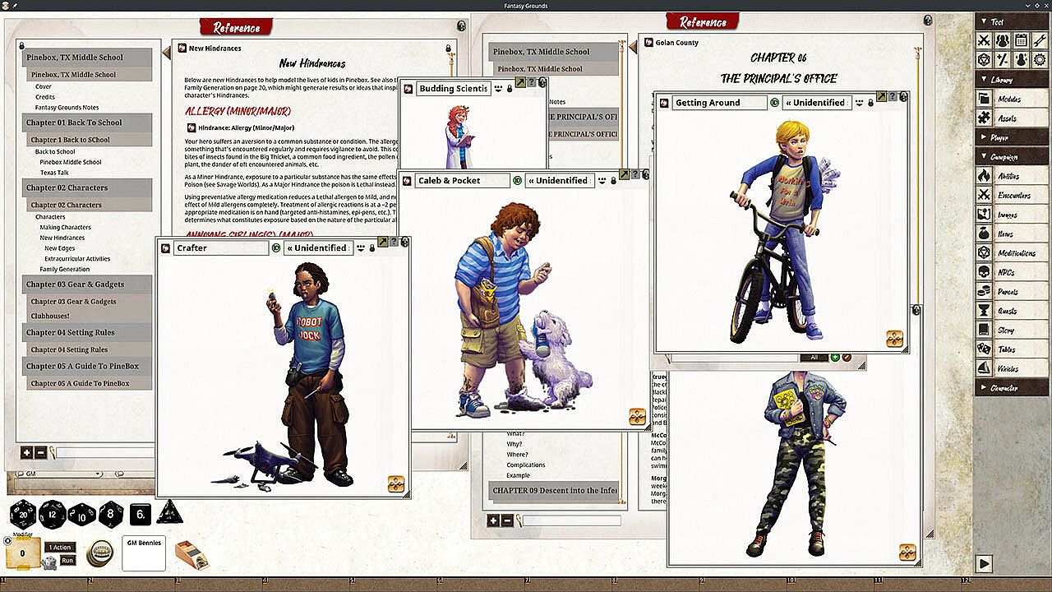
Task: Collapse the Campaign sidebar section
Action: point(1011,157)
